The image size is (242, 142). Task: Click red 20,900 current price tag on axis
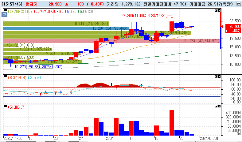click(233, 28)
